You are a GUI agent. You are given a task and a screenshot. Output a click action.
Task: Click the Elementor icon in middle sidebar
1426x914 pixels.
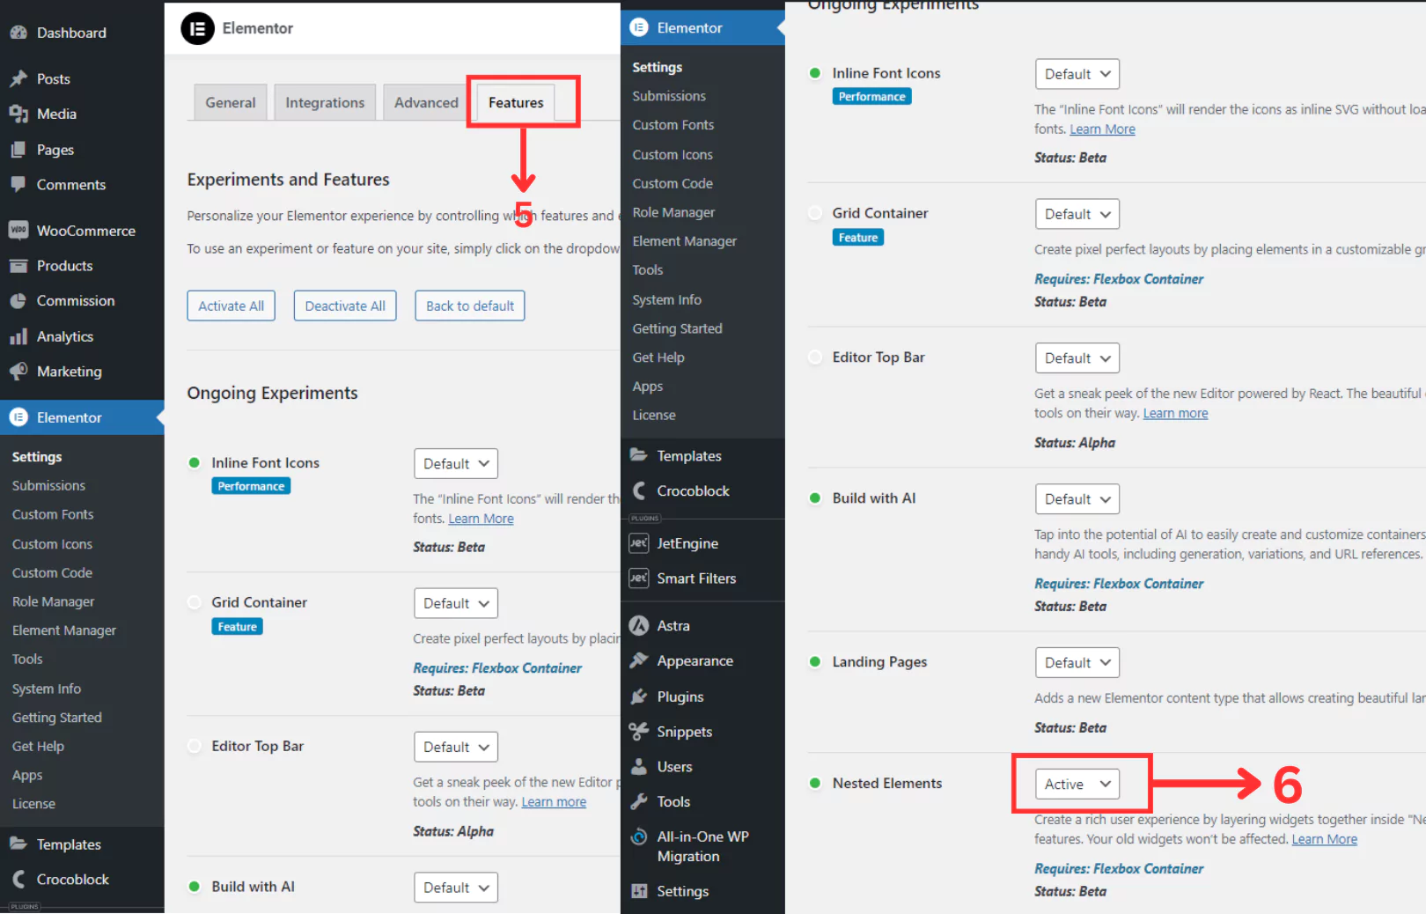pyautogui.click(x=639, y=27)
